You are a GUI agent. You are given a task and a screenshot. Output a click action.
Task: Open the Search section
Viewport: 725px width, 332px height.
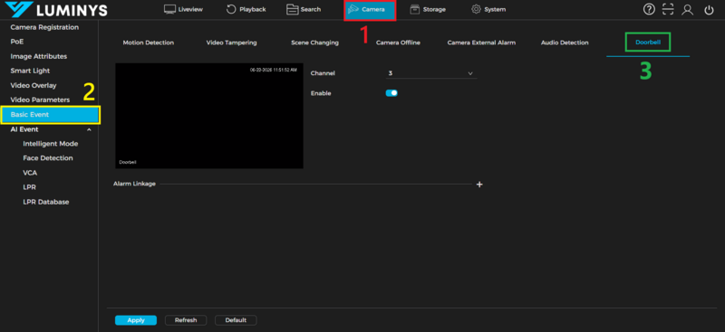point(304,9)
